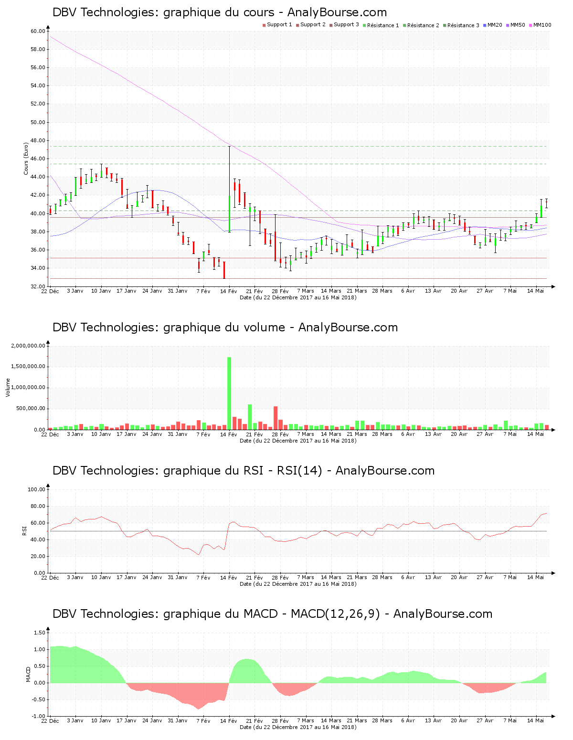Select the Résistance 2 legend entry
The width and height of the screenshot is (573, 740).
click(421, 25)
